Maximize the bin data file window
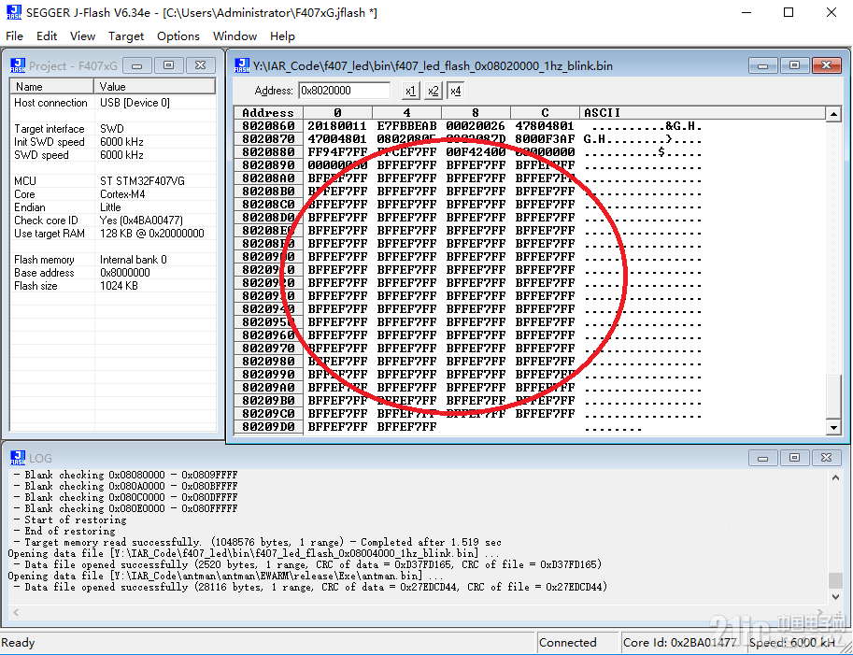This screenshot has height=655, width=853. pyautogui.click(x=794, y=65)
